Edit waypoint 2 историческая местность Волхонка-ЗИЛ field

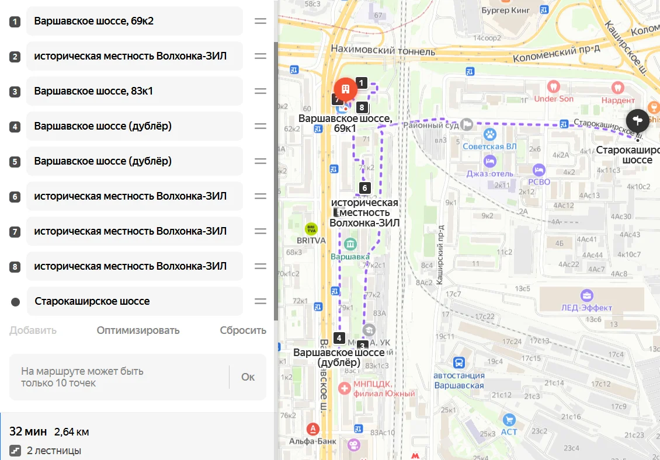(135, 56)
